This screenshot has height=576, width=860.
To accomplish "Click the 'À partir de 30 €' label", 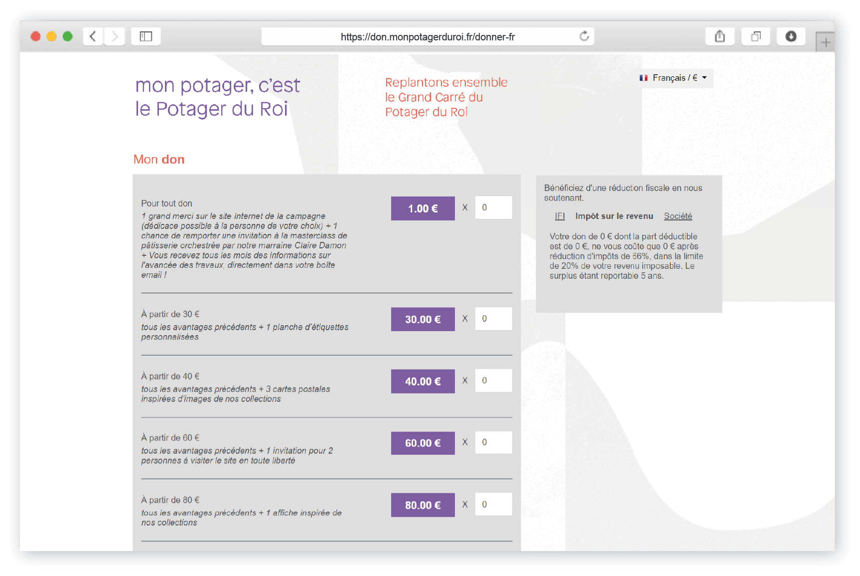I will [x=170, y=314].
